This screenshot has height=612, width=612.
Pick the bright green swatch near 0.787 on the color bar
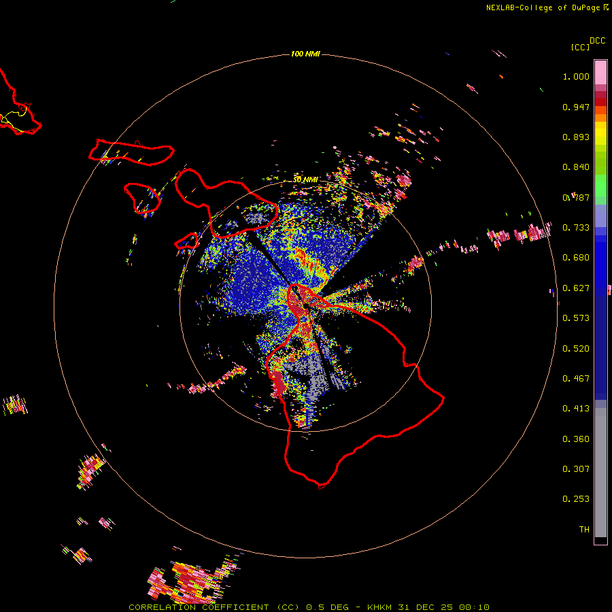pyautogui.click(x=600, y=186)
